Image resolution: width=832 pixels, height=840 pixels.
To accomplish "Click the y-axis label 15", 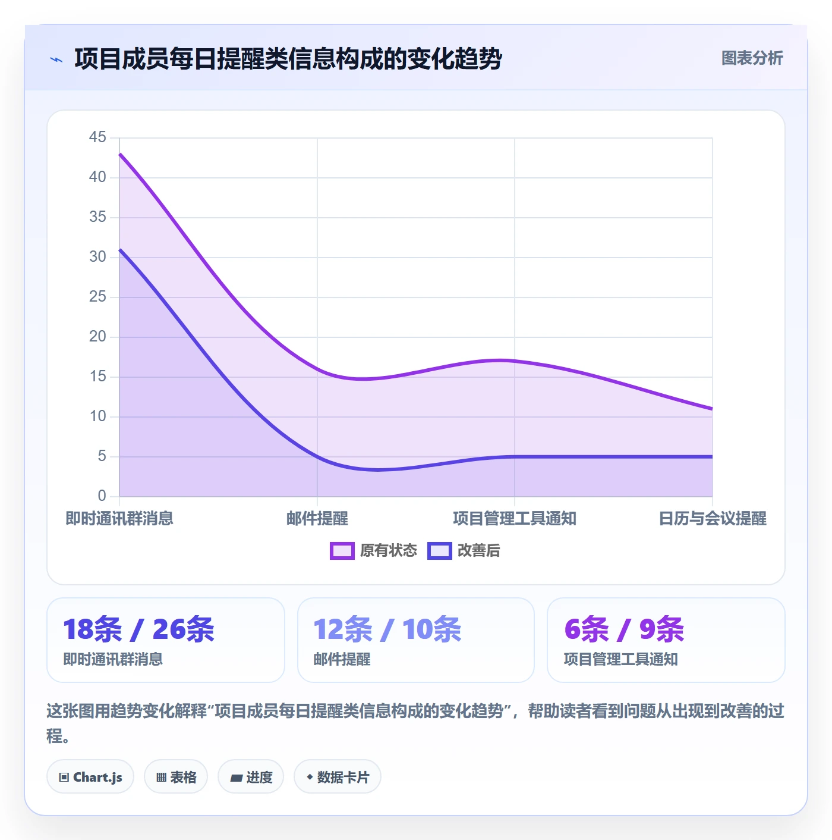I will coord(97,377).
